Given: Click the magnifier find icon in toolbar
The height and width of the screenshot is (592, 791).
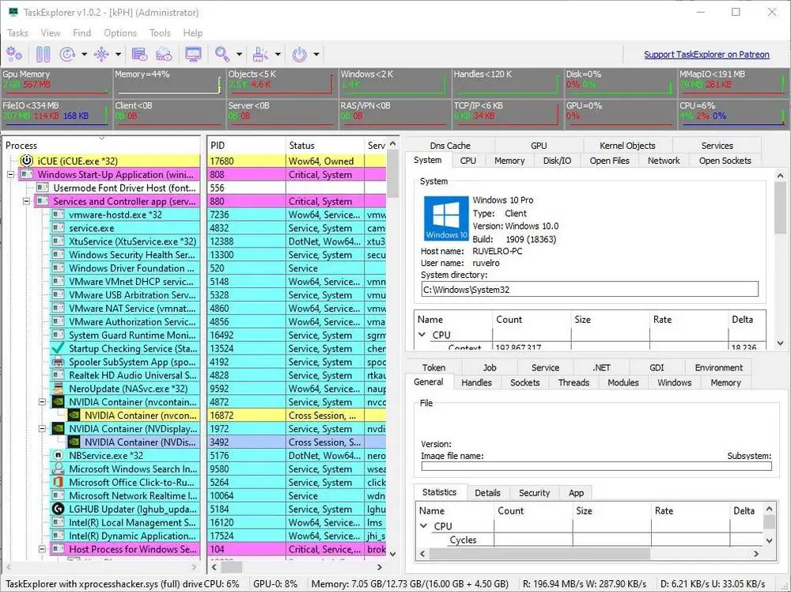Looking at the screenshot, I should 221,55.
